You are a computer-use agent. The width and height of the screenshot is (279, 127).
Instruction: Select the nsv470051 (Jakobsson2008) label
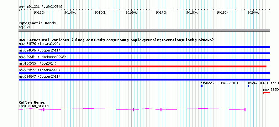42,57
